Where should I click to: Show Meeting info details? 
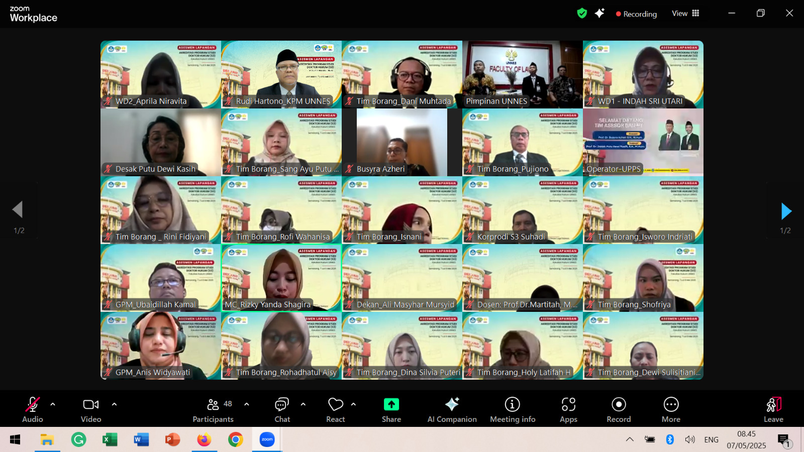coord(512,409)
